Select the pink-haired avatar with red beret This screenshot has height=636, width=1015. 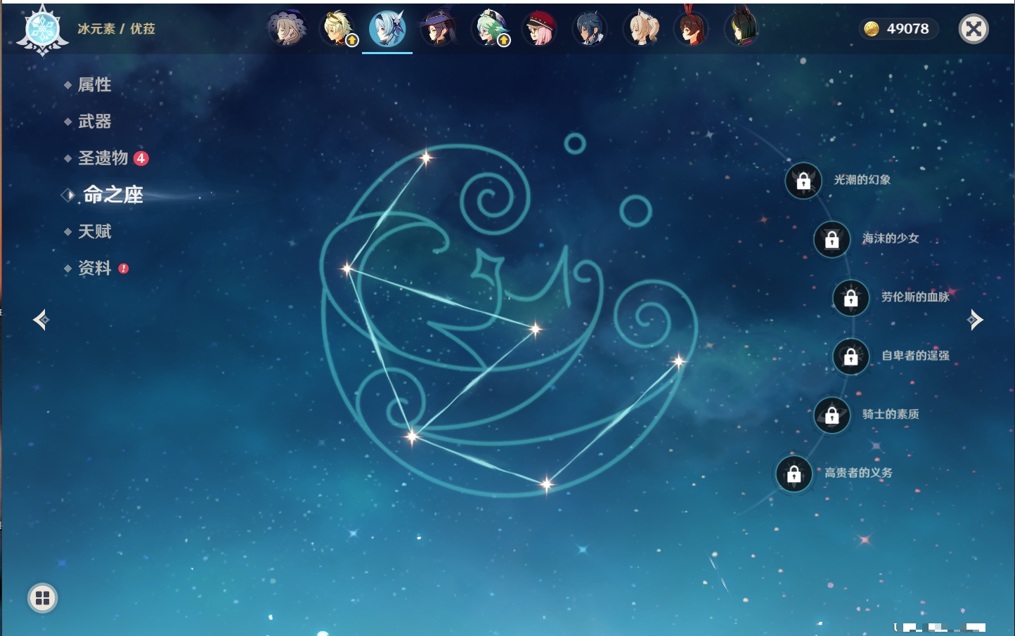(539, 29)
